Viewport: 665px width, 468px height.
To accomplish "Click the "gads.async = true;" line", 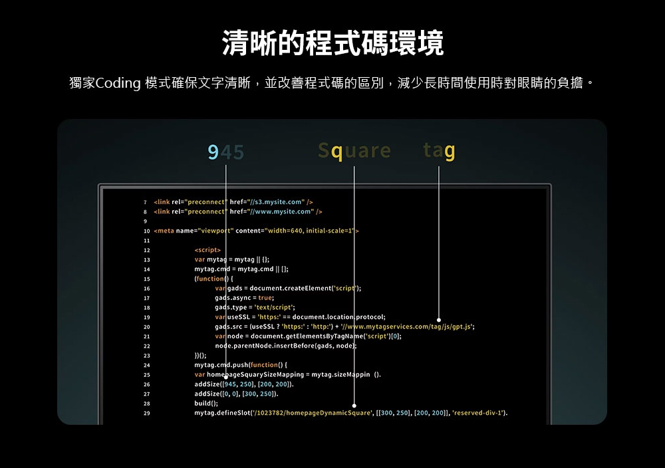I will (244, 298).
